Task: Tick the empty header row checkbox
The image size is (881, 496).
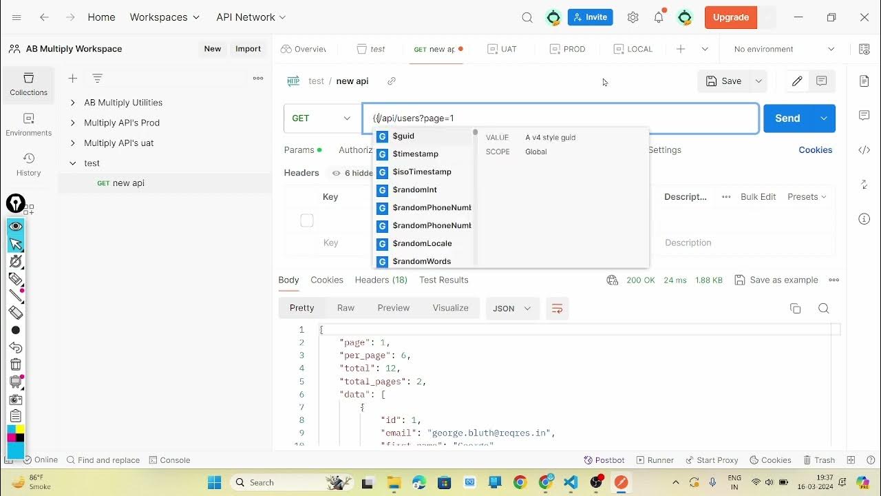Action: 307,220
